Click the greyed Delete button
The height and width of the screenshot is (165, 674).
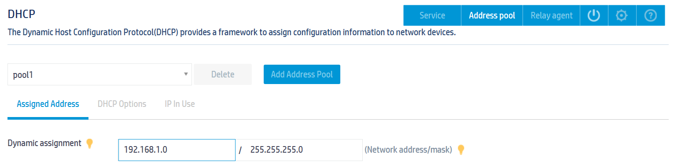(223, 74)
